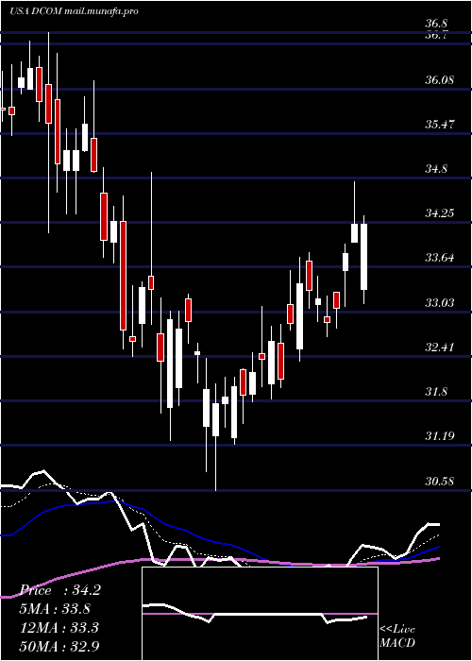Click the 36.08 price axis label
Screen dimensions: 472x661
(x=440, y=79)
